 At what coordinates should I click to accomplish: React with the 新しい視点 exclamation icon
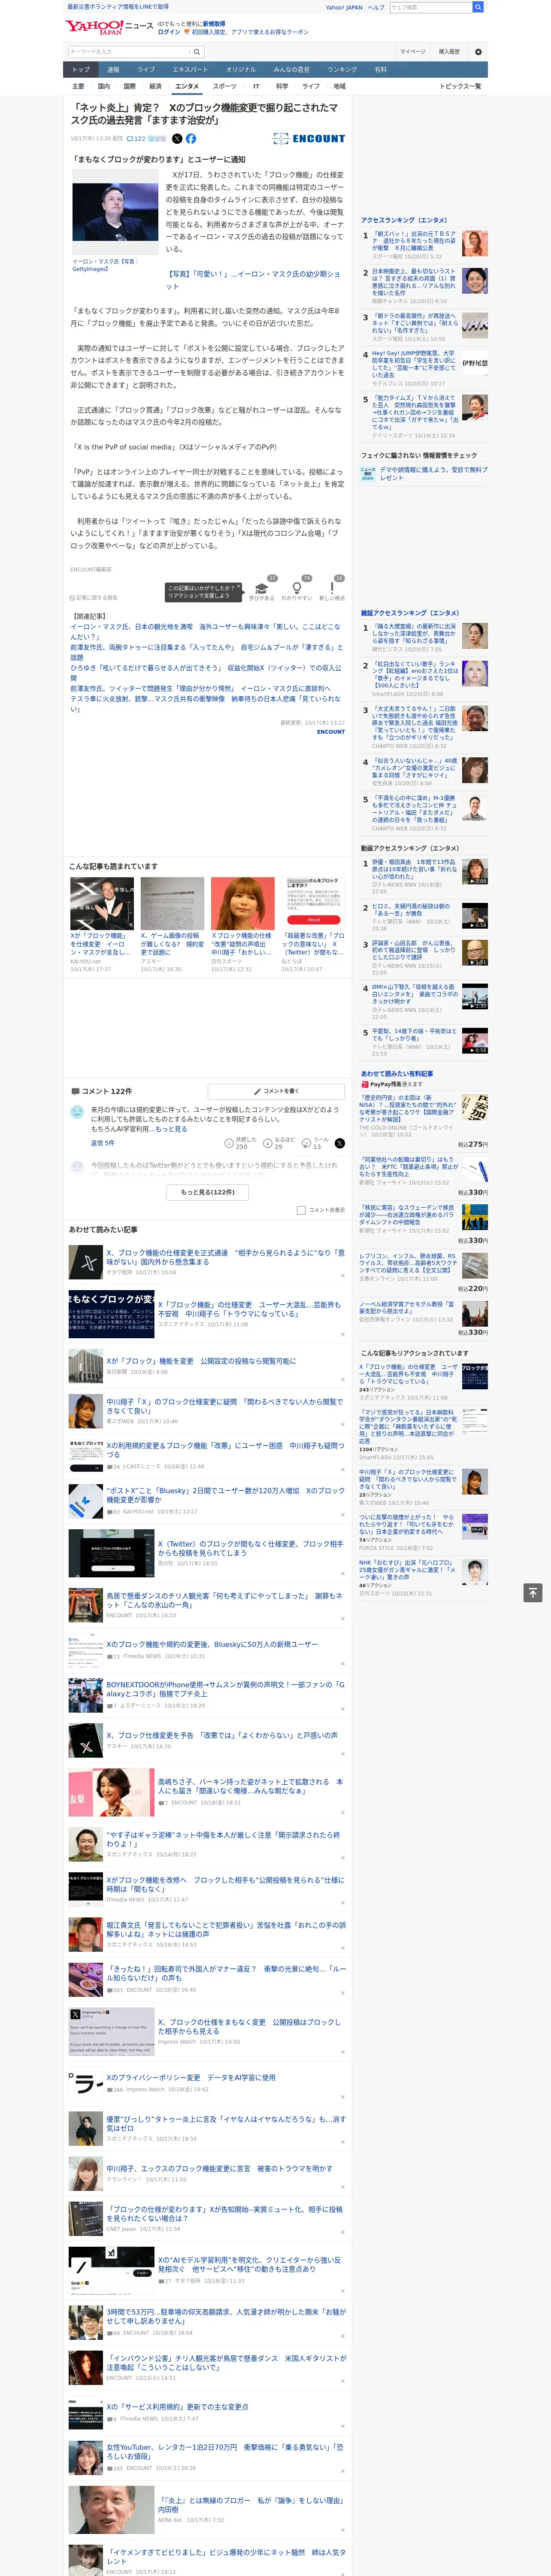(332, 588)
